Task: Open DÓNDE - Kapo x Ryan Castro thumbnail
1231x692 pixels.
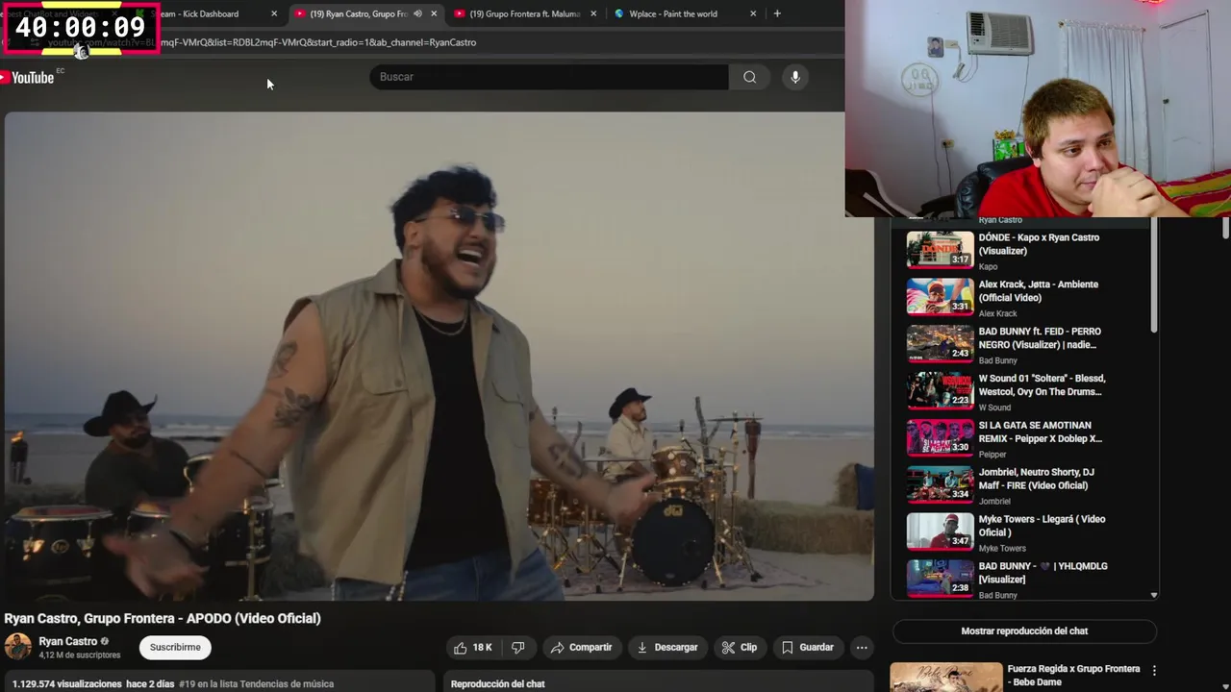Action: tap(940, 250)
